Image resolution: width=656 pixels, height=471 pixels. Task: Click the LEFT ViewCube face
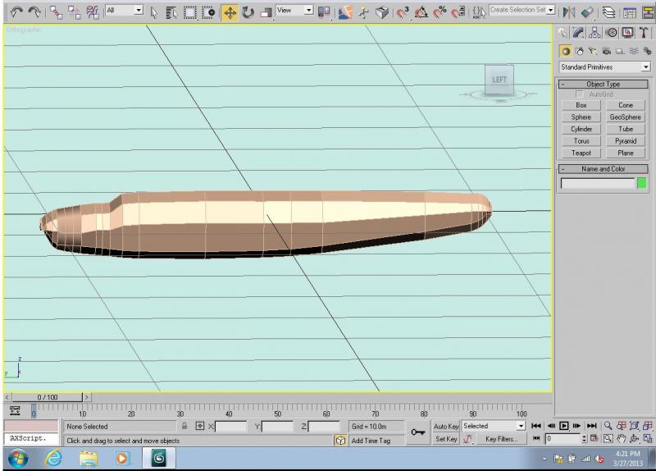[x=499, y=80]
